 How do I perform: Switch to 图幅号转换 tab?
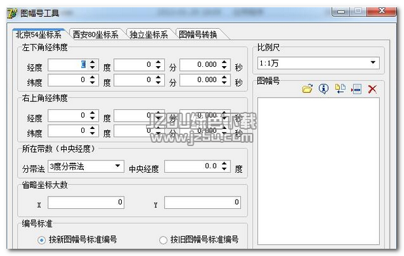click(x=198, y=34)
